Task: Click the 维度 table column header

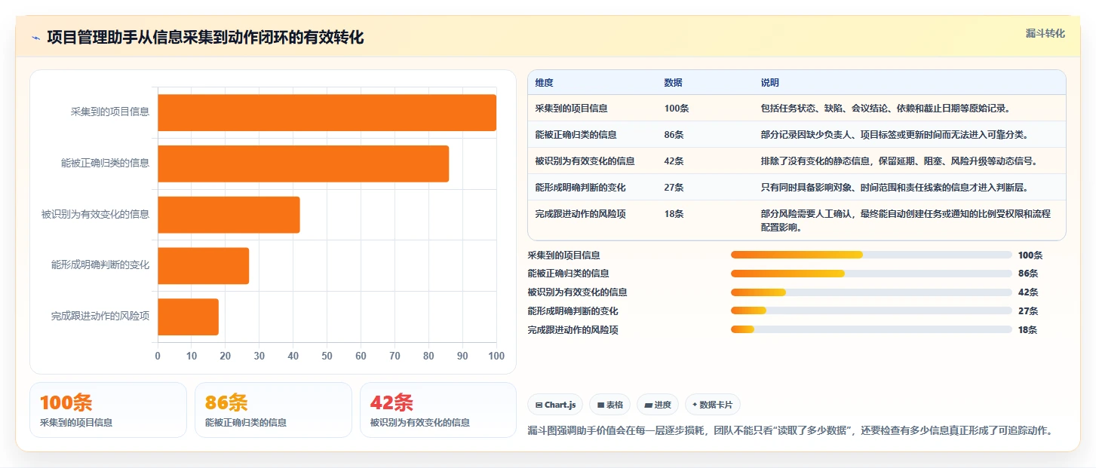Action: [544, 83]
